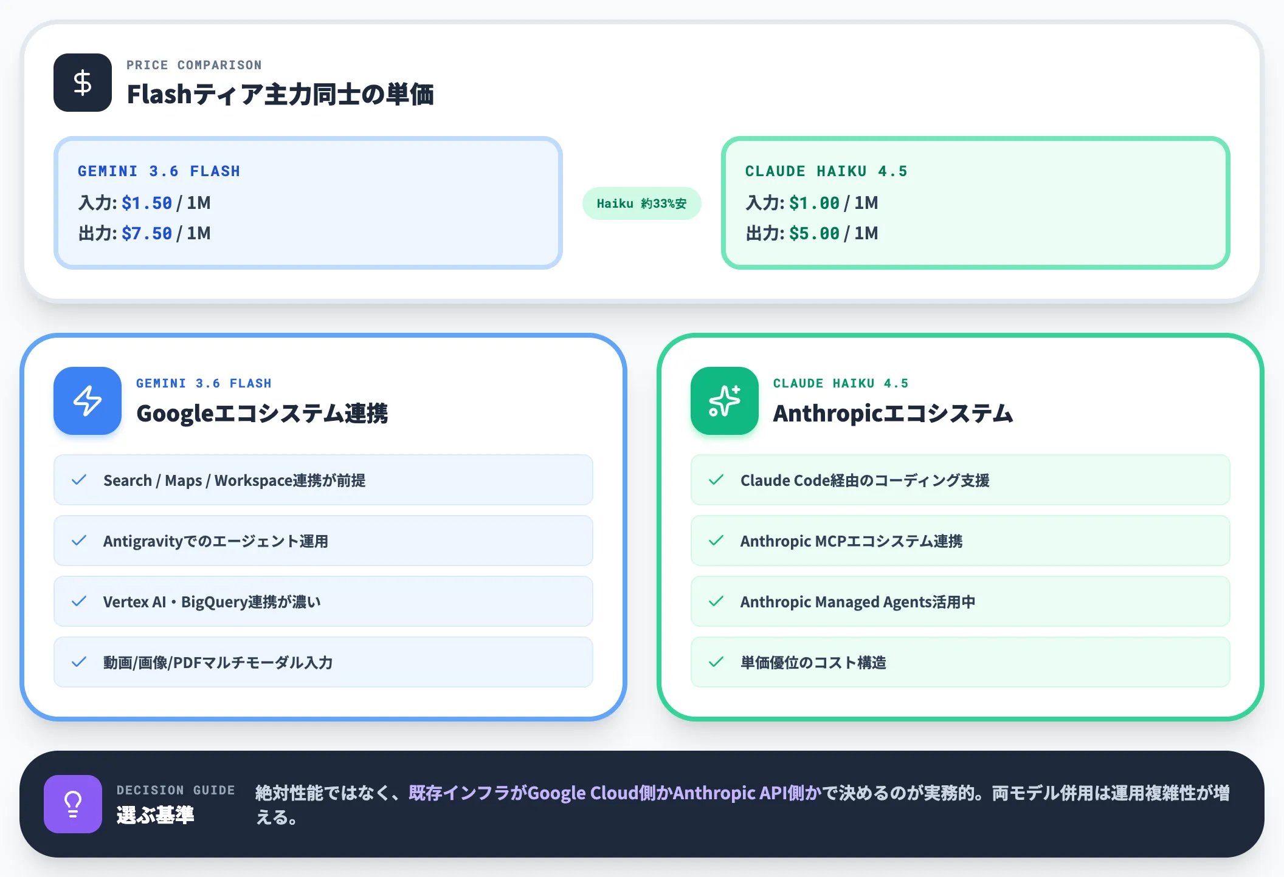Click checkmark beside 動画/画像/PDFマルチモーダル入力
1284x877 pixels.
coord(79,662)
